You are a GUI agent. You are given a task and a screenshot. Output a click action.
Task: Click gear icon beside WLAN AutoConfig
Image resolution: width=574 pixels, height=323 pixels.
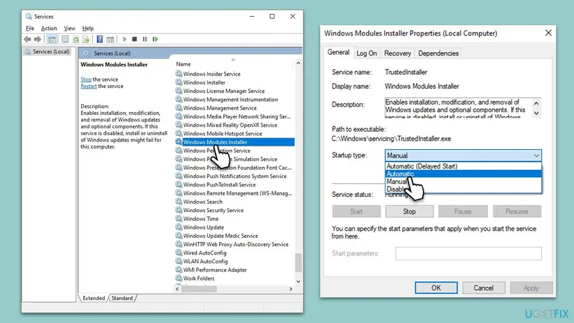pyautogui.click(x=179, y=261)
